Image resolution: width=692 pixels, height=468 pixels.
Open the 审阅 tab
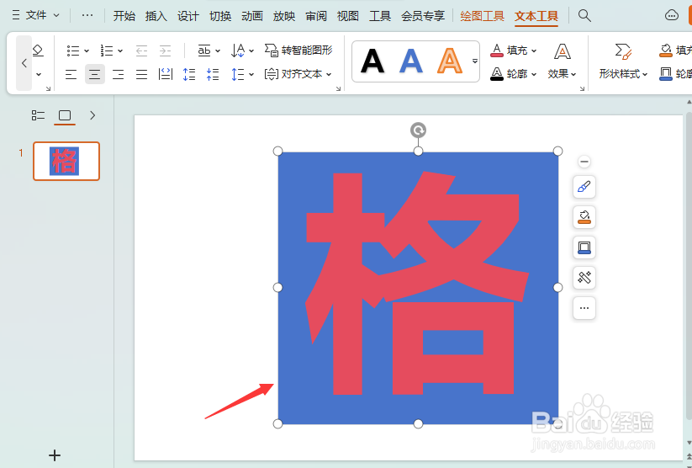316,16
